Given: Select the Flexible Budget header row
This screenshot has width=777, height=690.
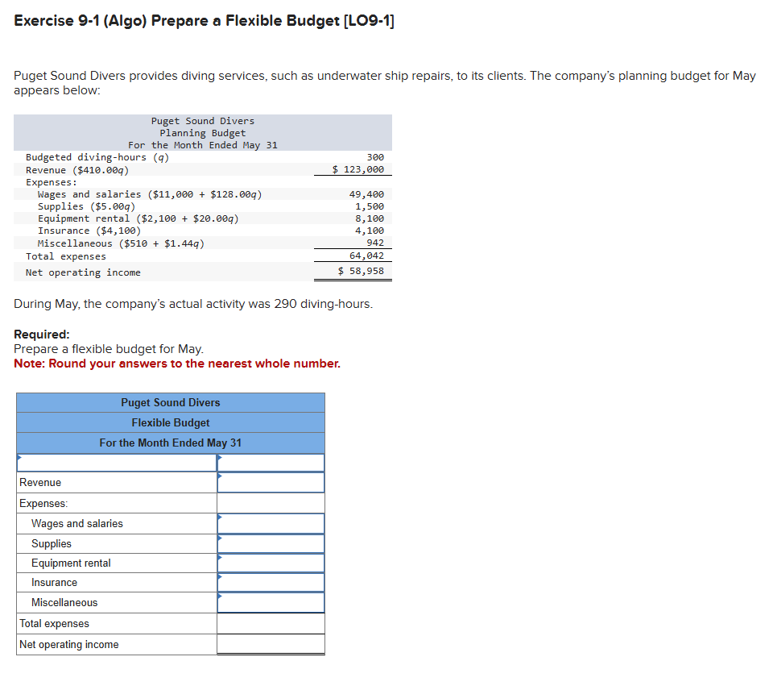Looking at the screenshot, I should 170,422.
